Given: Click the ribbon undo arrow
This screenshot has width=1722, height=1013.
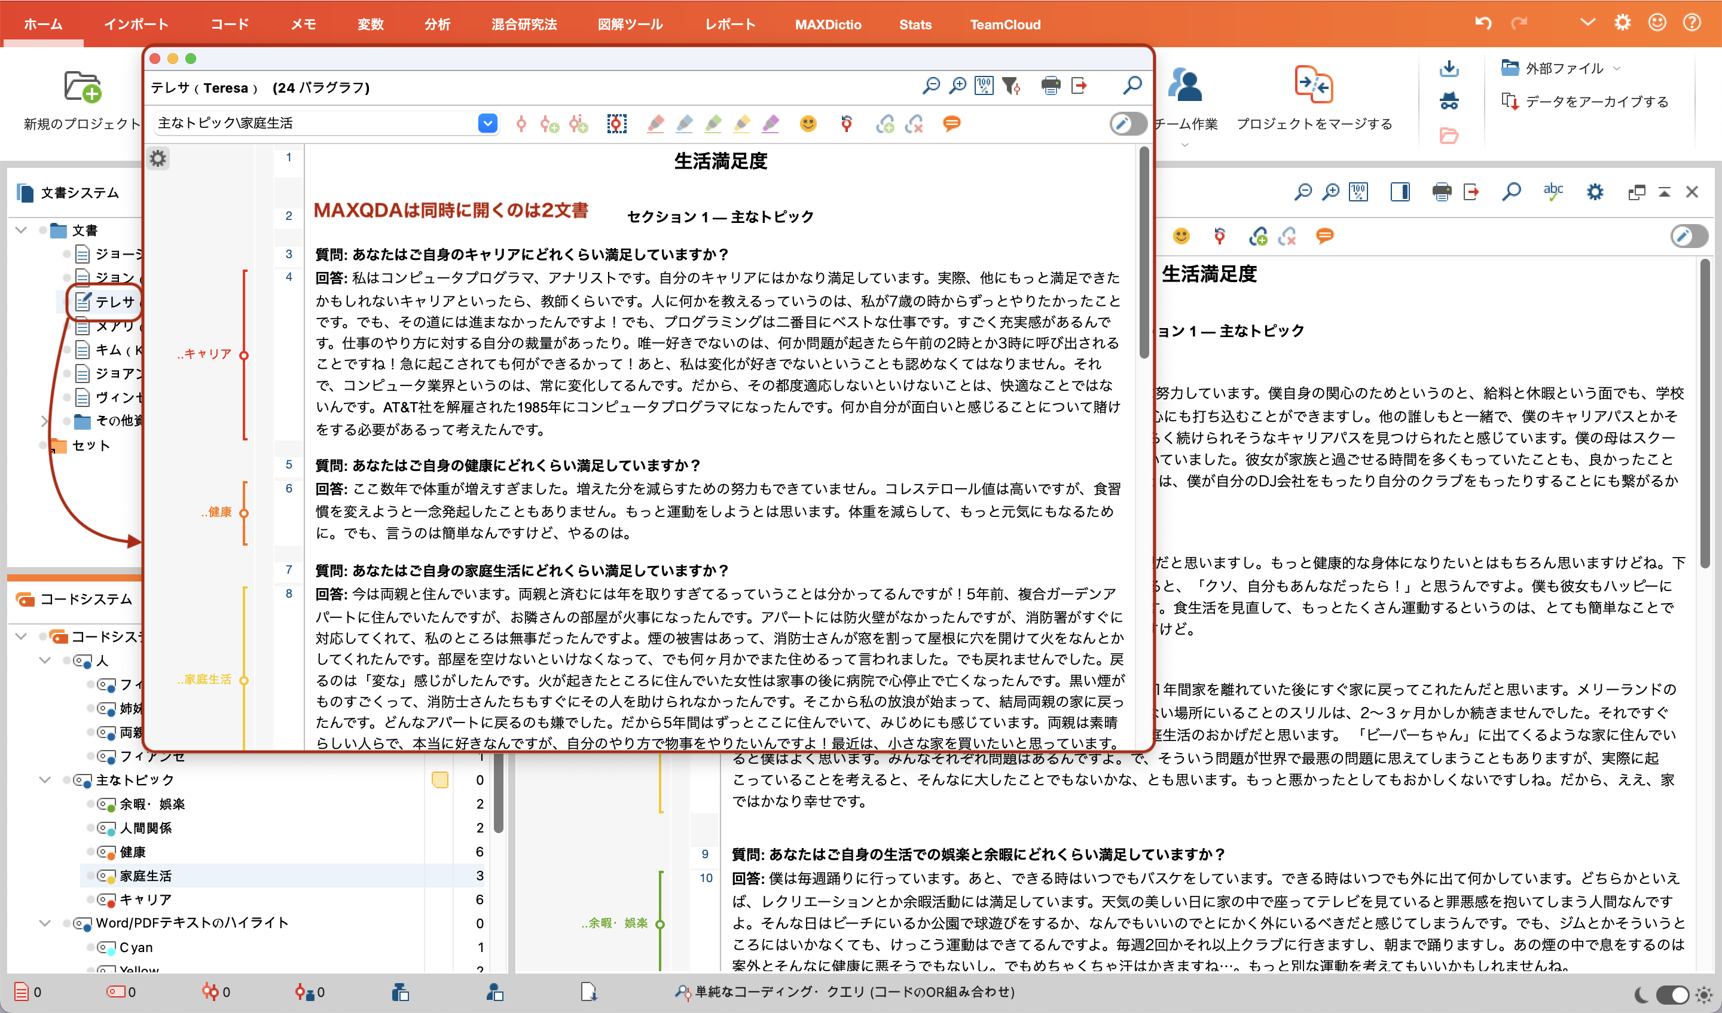Looking at the screenshot, I should pyautogui.click(x=1483, y=23).
